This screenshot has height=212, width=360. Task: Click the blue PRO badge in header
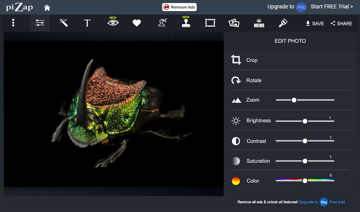point(301,7)
